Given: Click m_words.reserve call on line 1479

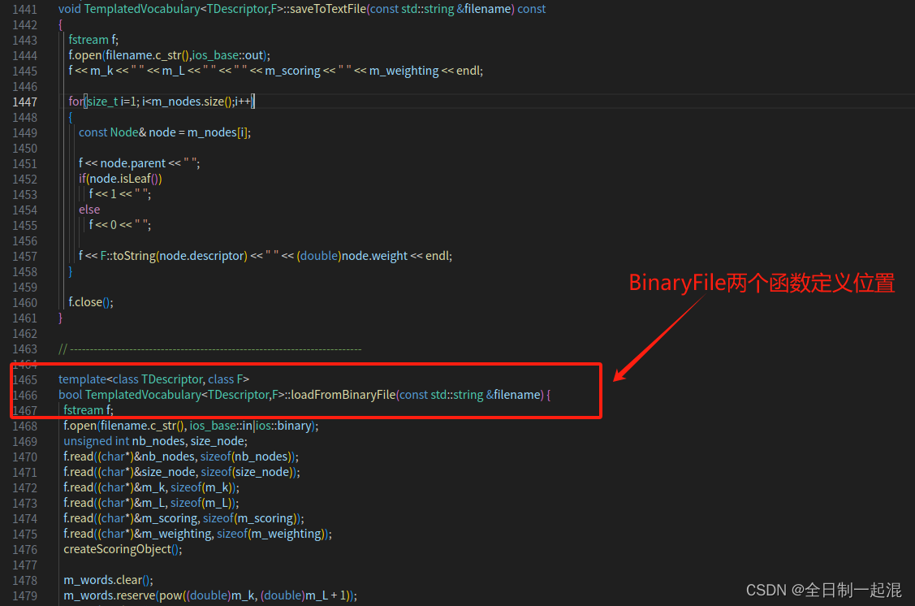Looking at the screenshot, I should coord(210,595).
